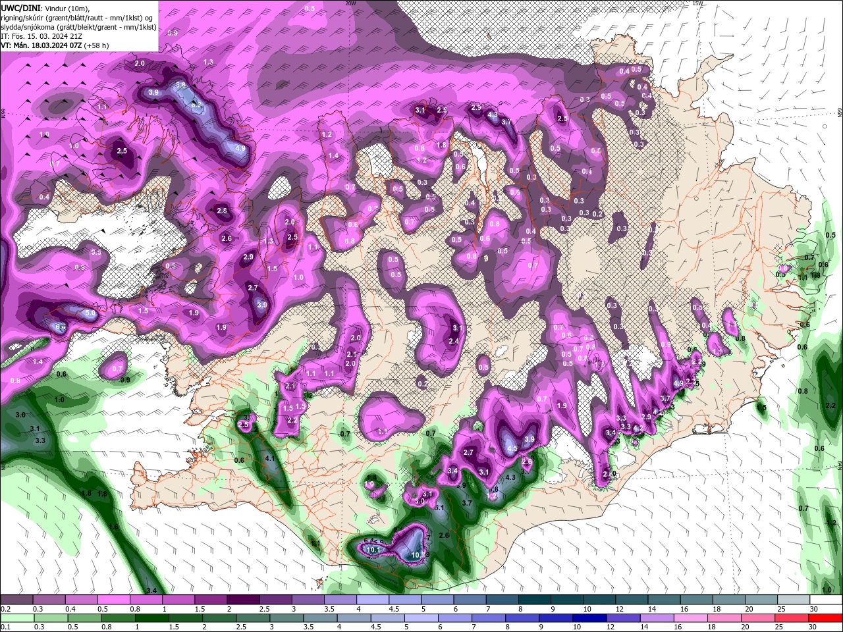Screen dimensions: 843x632
Task: Pick the light pink swatch labeled 16 in the bottom legend row
Action: (x=691, y=618)
